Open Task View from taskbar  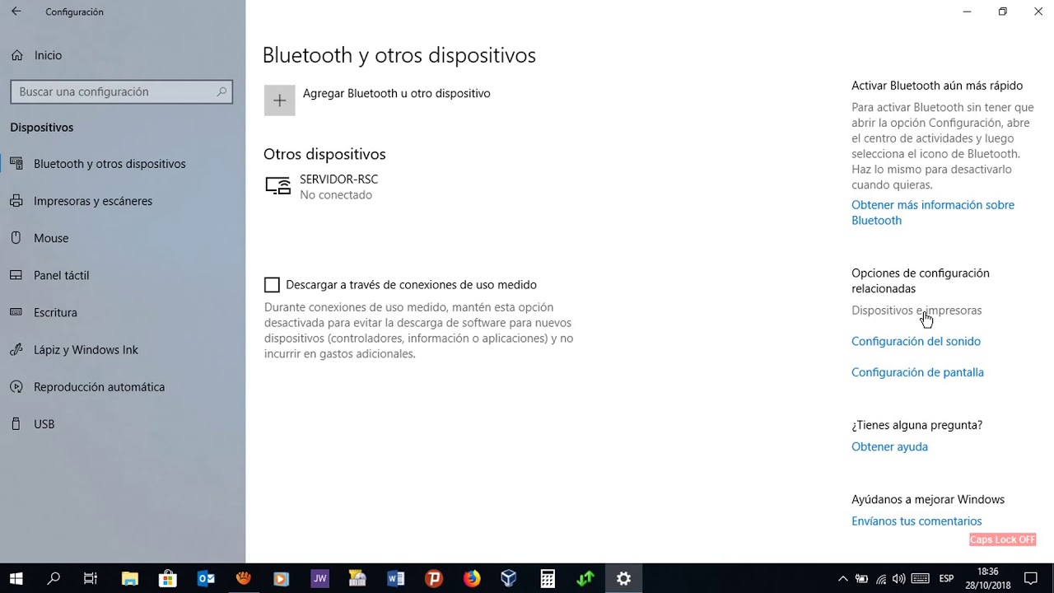pos(91,578)
